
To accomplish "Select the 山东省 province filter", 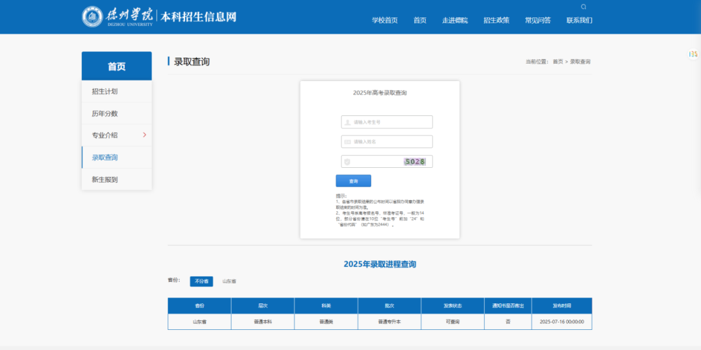I will point(229,281).
